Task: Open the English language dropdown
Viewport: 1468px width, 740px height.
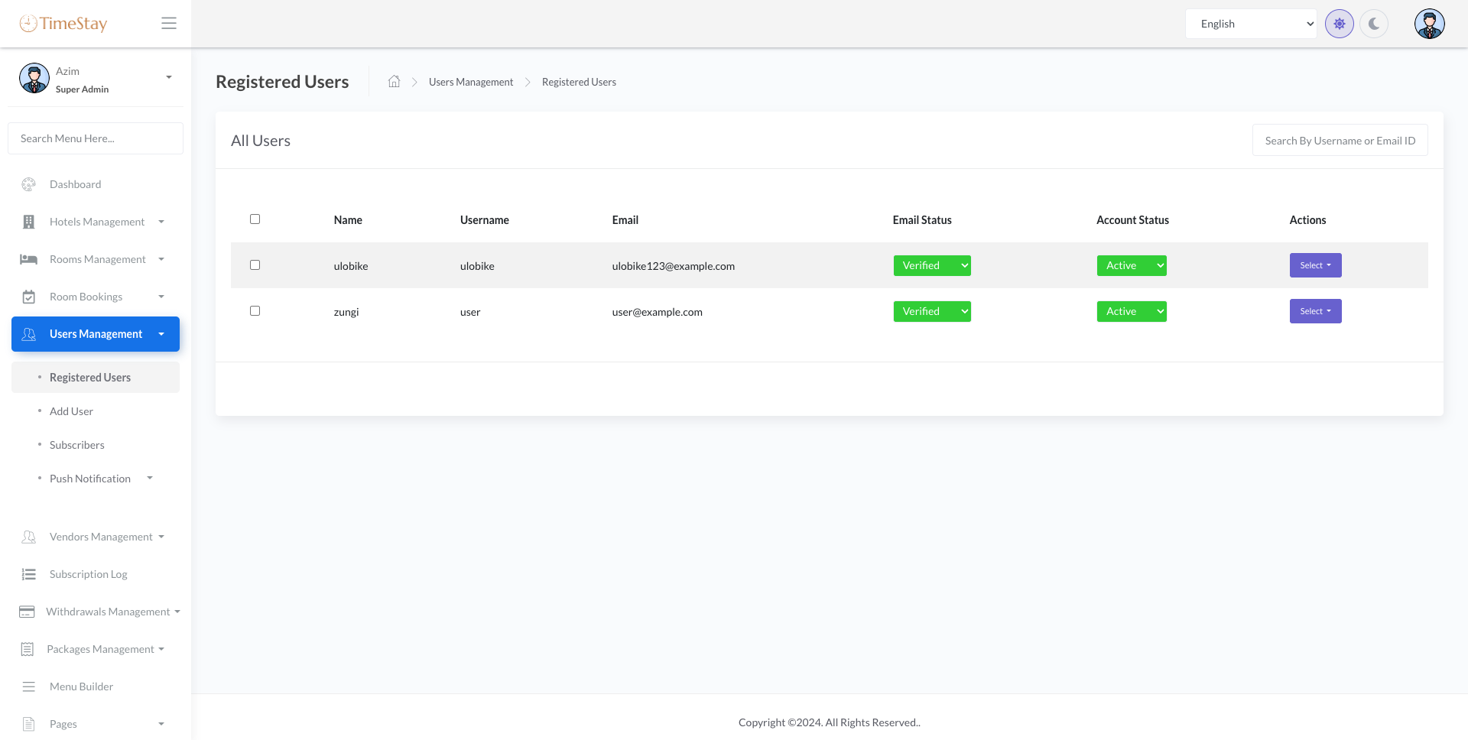Action: pyautogui.click(x=1251, y=24)
